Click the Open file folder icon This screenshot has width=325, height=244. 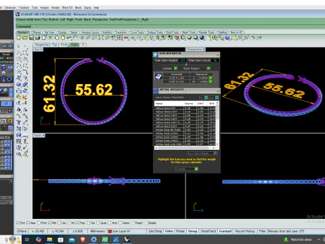25,38
